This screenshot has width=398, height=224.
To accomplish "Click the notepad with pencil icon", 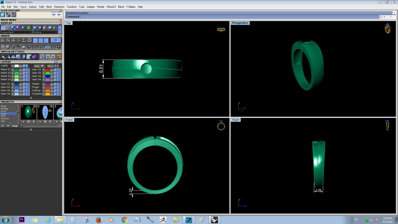I will [29, 56].
